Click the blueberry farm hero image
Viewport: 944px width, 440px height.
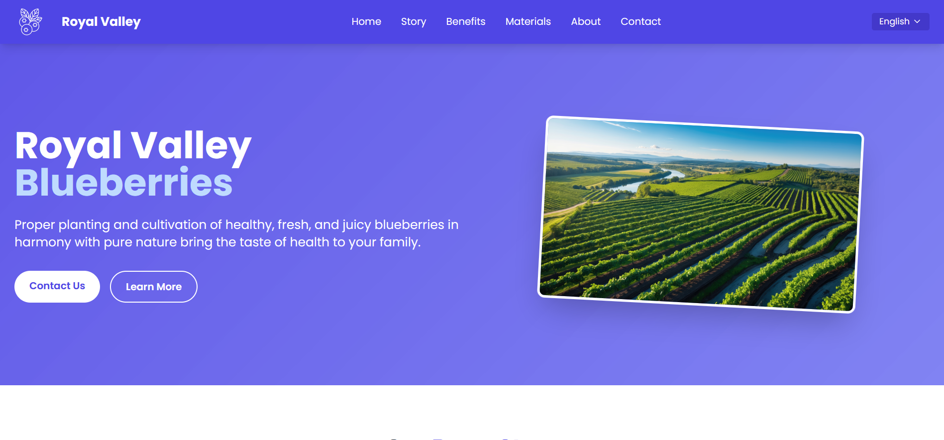coord(701,215)
